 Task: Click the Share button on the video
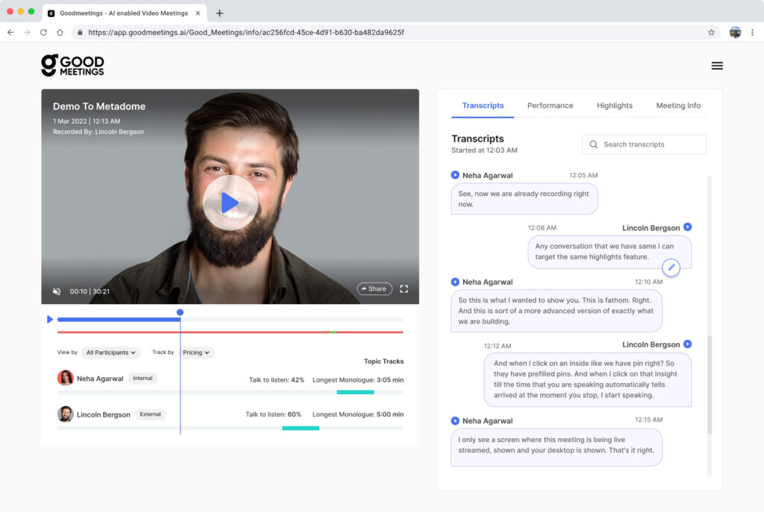[374, 289]
